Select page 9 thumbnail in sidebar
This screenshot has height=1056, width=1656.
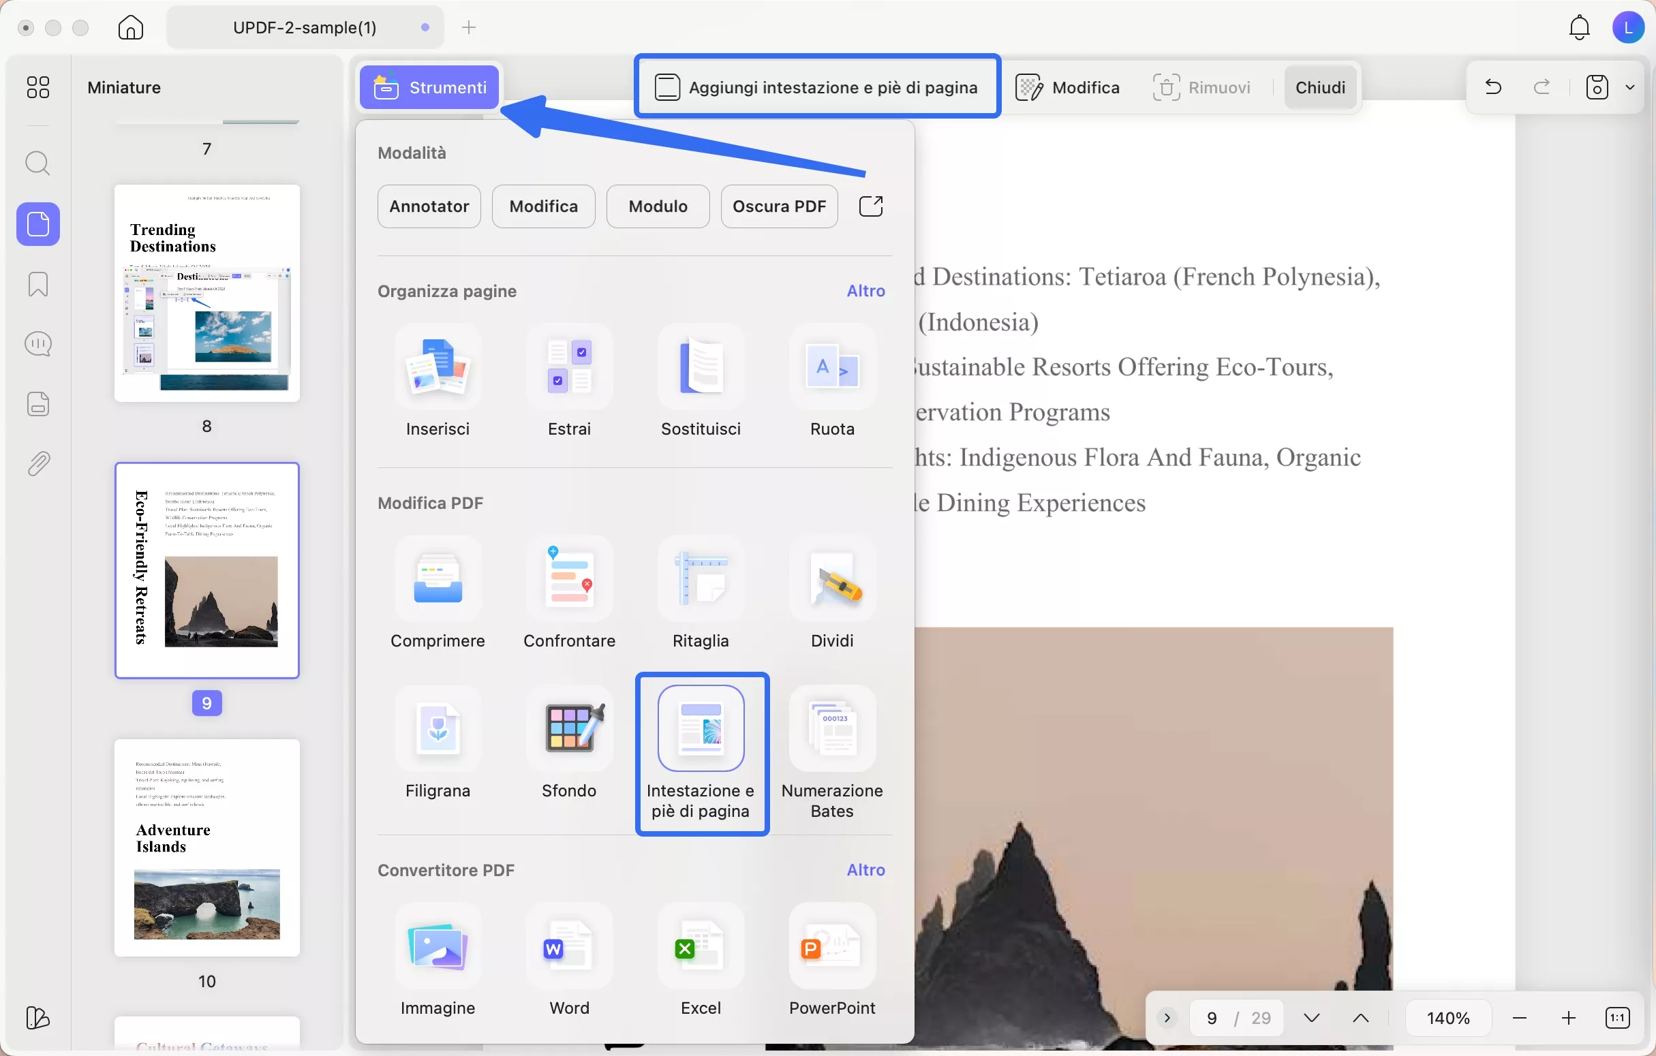click(x=207, y=571)
